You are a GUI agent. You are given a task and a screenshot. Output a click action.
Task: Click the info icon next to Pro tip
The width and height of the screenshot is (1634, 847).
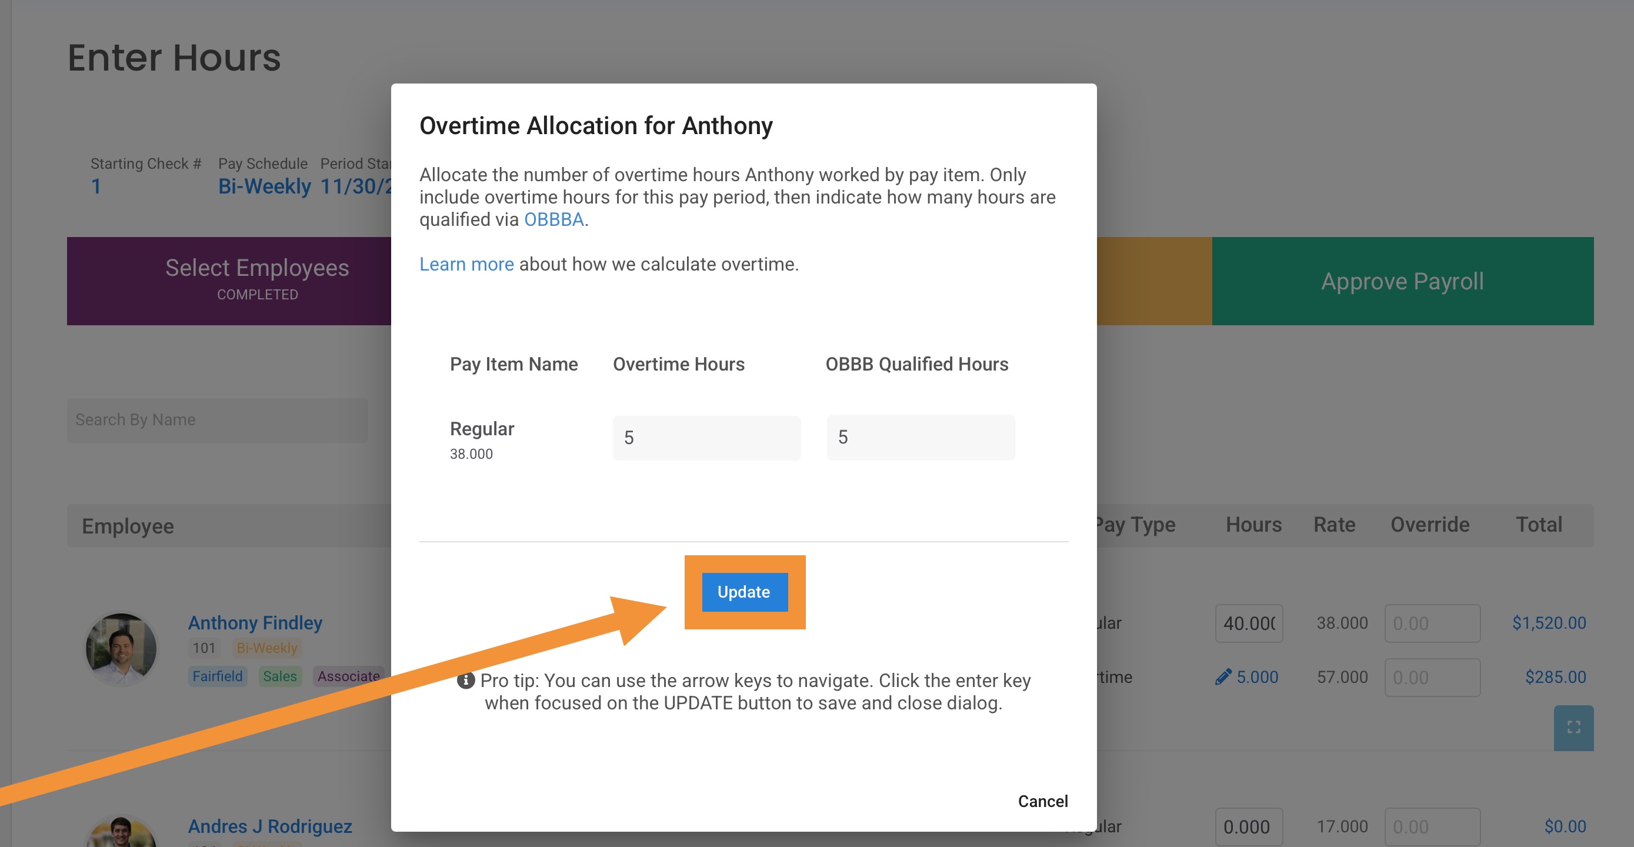[x=466, y=681]
